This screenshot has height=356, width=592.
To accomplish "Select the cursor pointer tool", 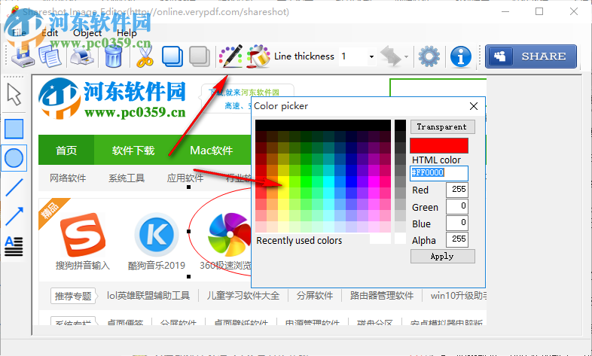I will coord(14,94).
